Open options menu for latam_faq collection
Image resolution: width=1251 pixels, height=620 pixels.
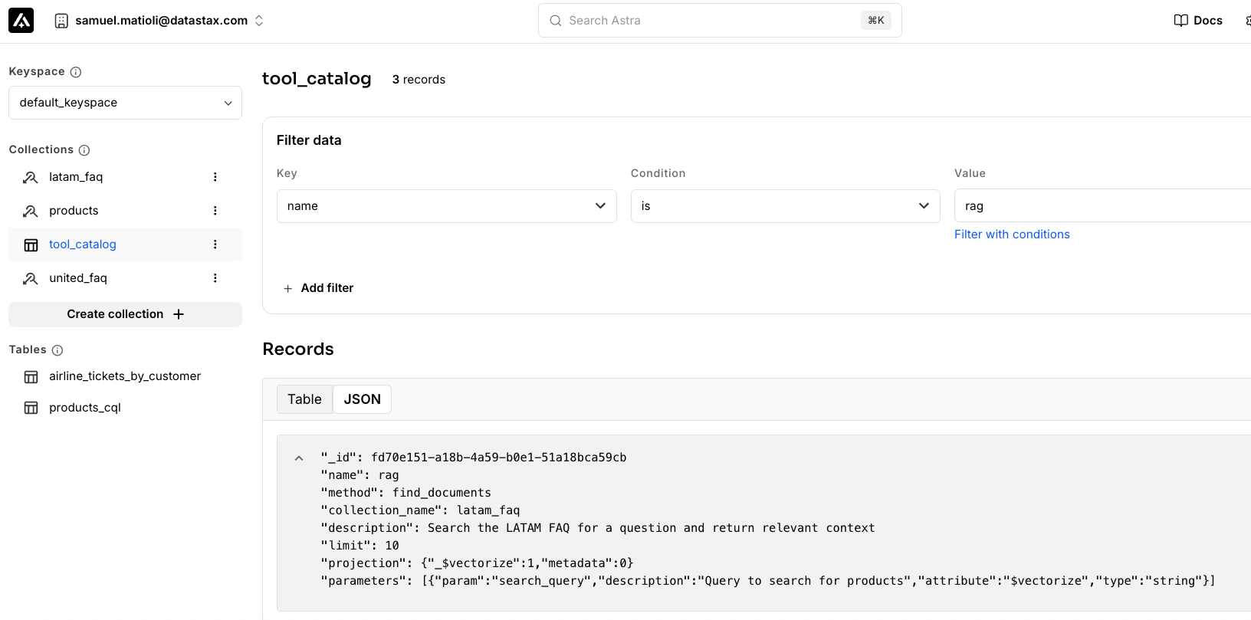point(215,177)
